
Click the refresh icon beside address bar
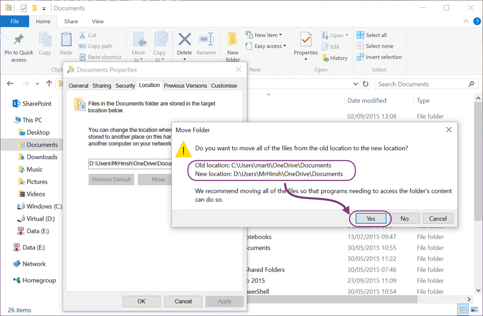click(x=365, y=84)
